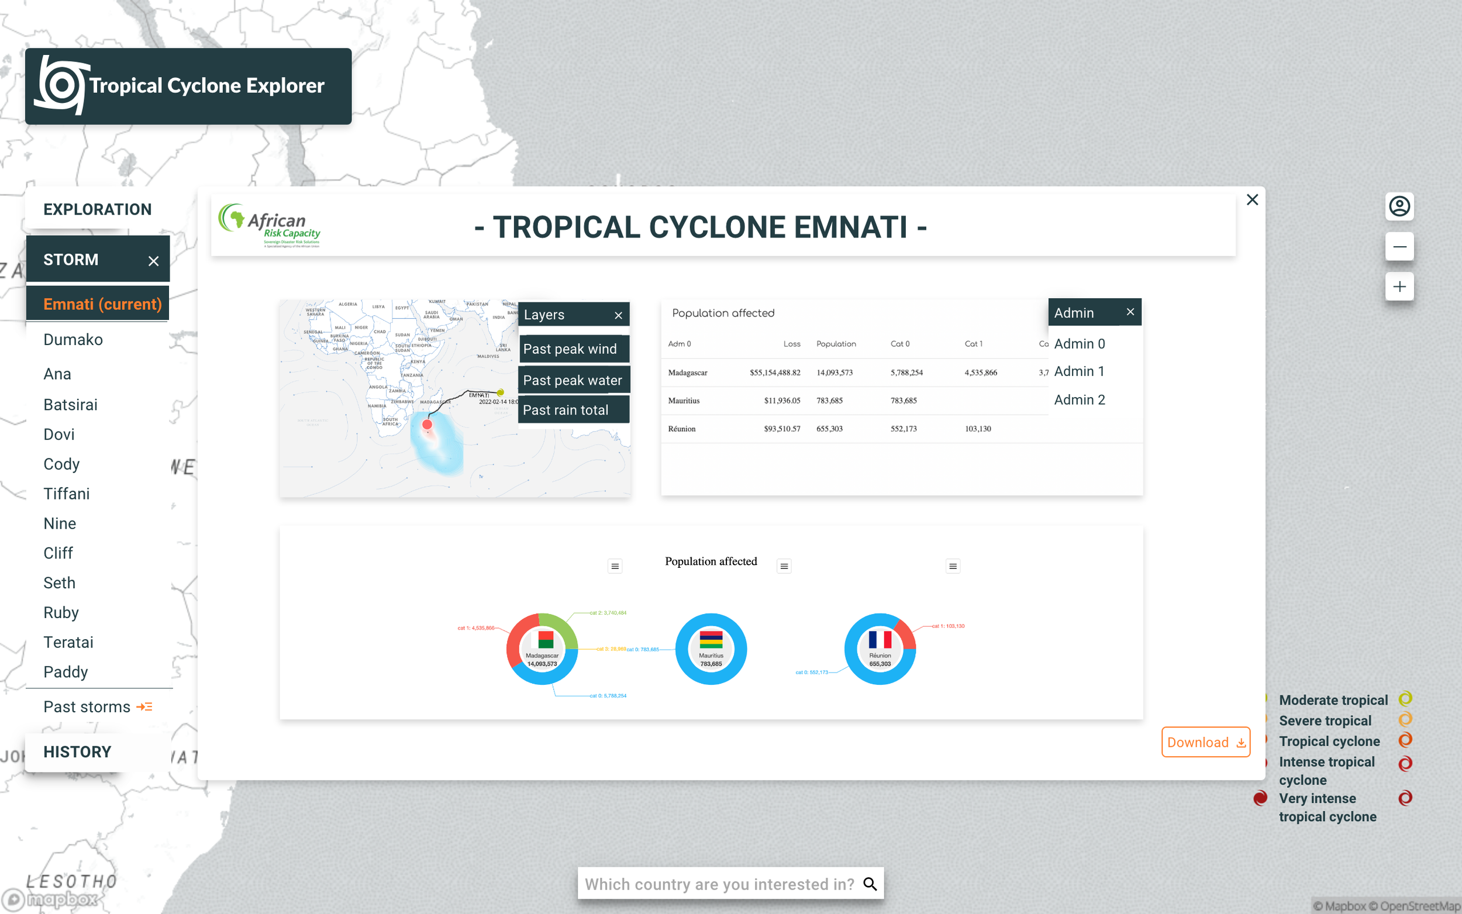1462x914 pixels.
Task: Open the OpenStreetMap attribution link
Action: [x=1413, y=906]
